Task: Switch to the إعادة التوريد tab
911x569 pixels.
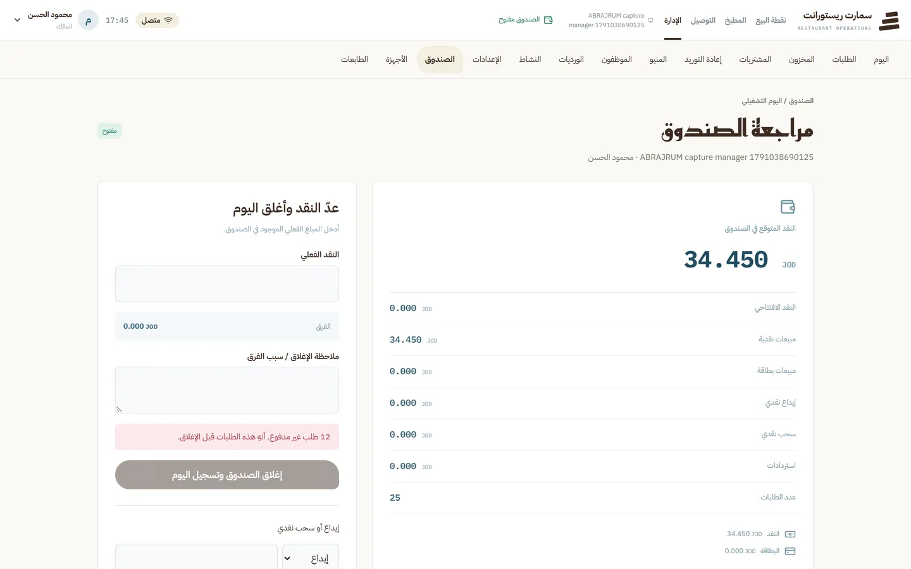Action: [703, 59]
